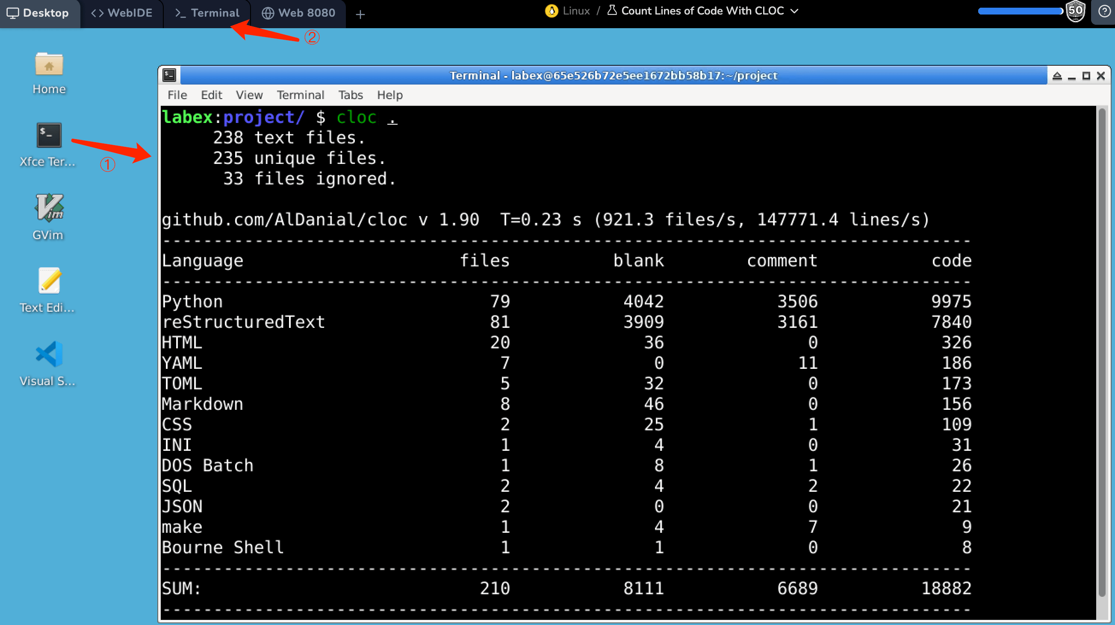Viewport: 1115px width, 625px height.
Task: Click the Linux penguin icon in the top bar
Action: coord(551,11)
